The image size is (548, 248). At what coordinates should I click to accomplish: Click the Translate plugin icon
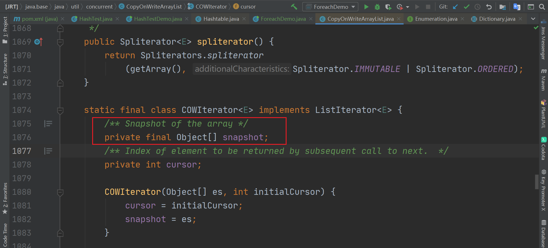pyautogui.click(x=517, y=7)
